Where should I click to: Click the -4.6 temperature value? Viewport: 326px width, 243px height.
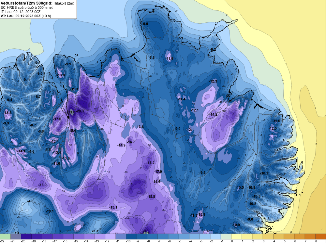tap(31, 151)
